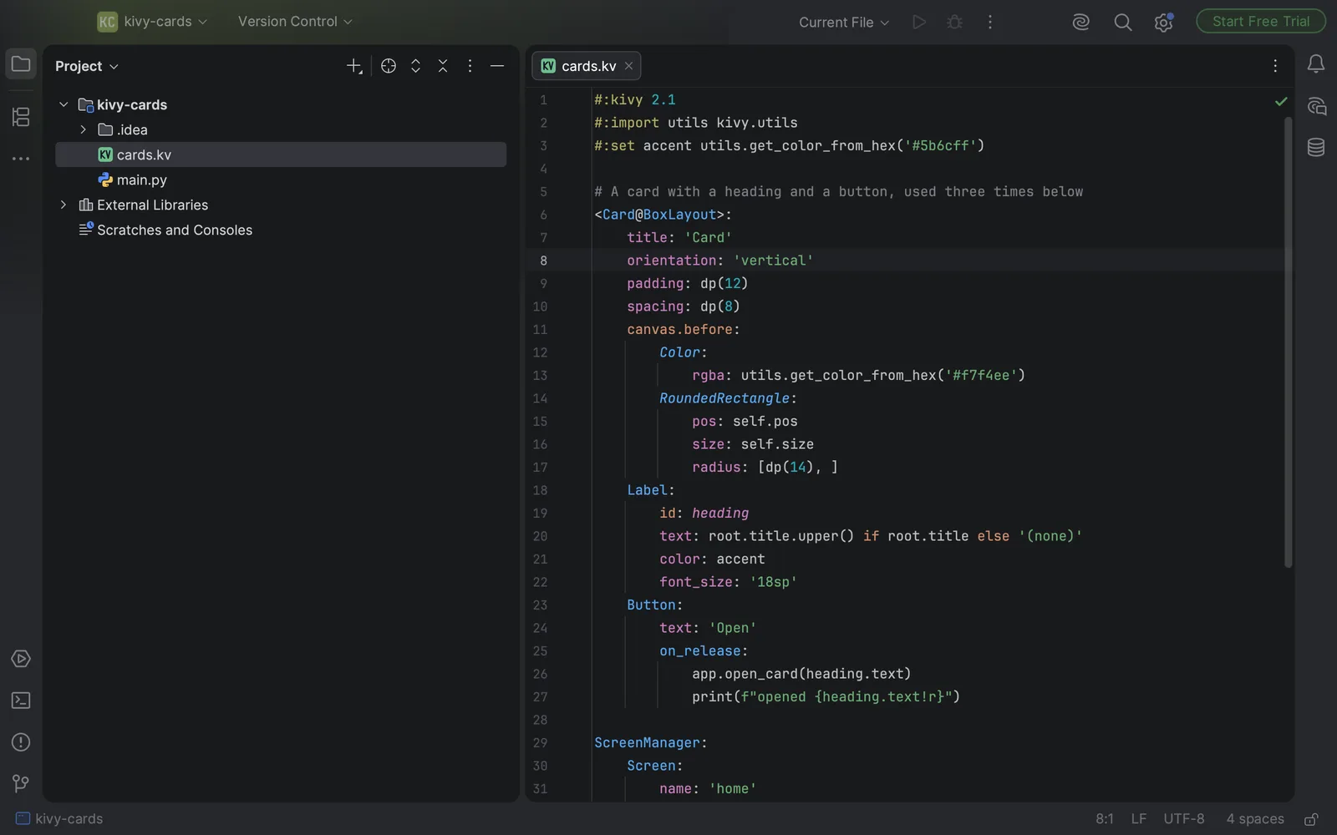Click the Debug bug icon

click(x=954, y=23)
